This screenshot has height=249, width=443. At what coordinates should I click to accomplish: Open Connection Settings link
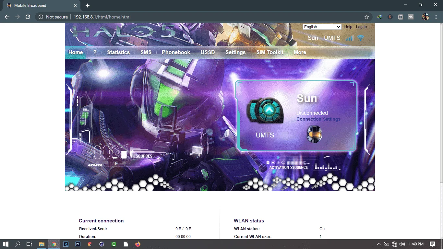click(318, 119)
